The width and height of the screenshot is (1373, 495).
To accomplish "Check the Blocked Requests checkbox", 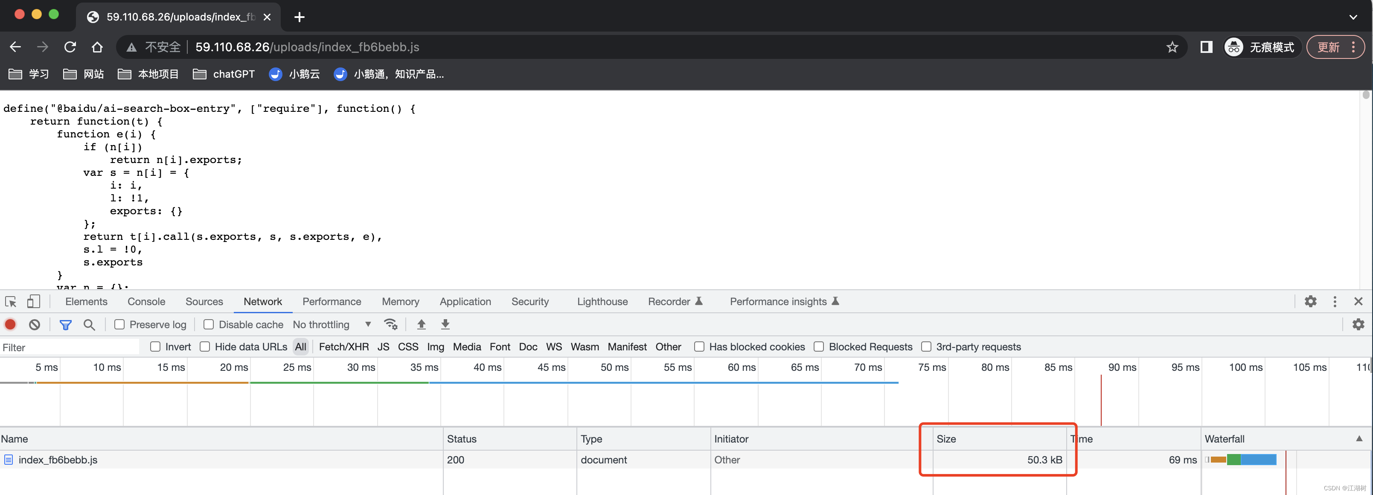I will tap(819, 347).
